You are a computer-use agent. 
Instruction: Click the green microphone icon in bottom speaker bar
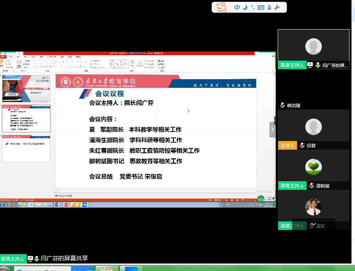(x=37, y=259)
